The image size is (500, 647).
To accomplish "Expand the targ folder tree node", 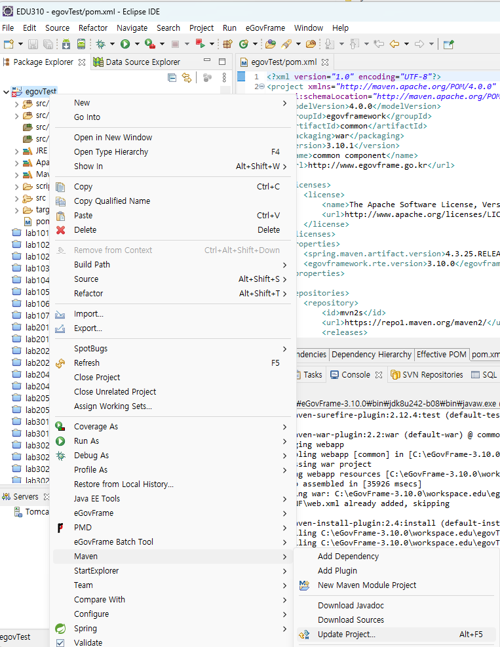I will (16, 210).
